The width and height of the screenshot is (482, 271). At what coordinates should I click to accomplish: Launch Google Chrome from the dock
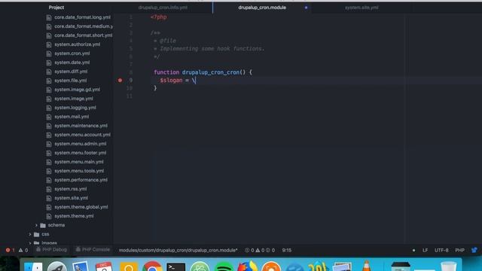point(152,266)
